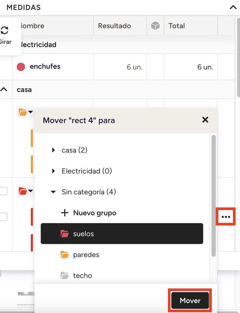Image resolution: width=240 pixels, height=313 pixels.
Task: Open the red folder dropdown
Action: (31, 191)
